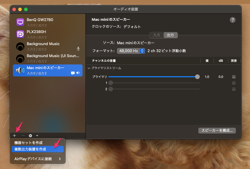Screen dimensions: 250x169
Task: Open the 48,000 Hz format dropdown
Action: [x=131, y=51]
